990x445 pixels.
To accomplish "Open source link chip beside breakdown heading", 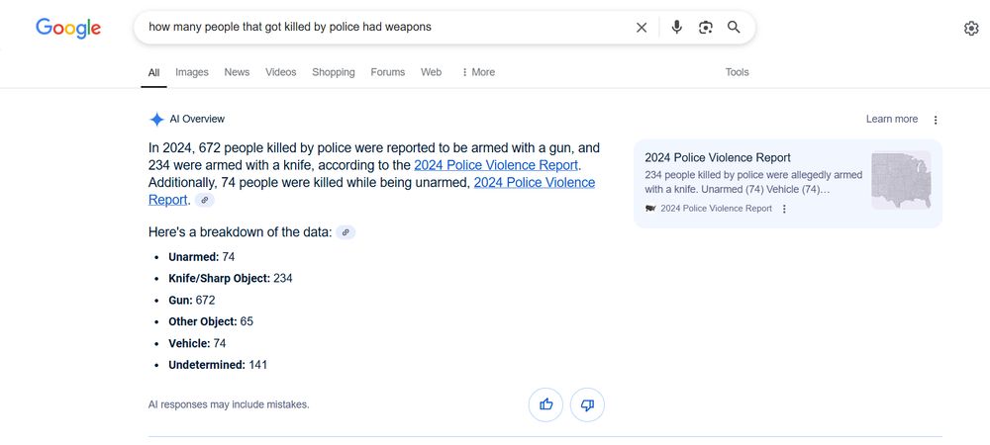I will pos(346,232).
